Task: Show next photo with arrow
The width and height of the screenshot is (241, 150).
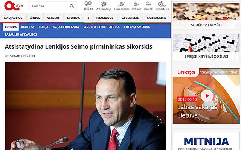Action: [160, 121]
